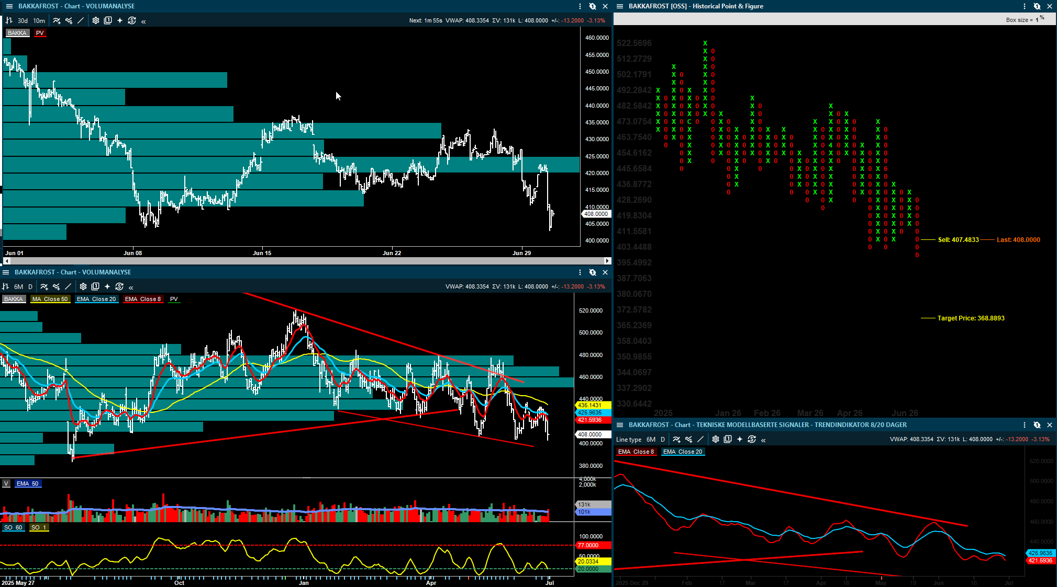Screen dimensions: 1057x587
Task: Toggle EMA Close 20 label in 6M VOLUMANALYSE chart
Action: [x=97, y=299]
